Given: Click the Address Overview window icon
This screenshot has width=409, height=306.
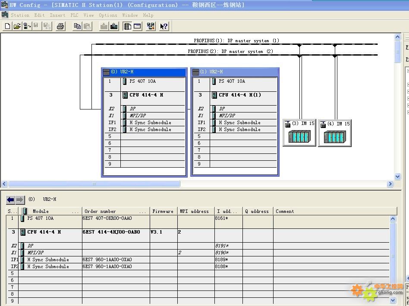Looking at the screenshot, I should pyautogui.click(x=137, y=26).
